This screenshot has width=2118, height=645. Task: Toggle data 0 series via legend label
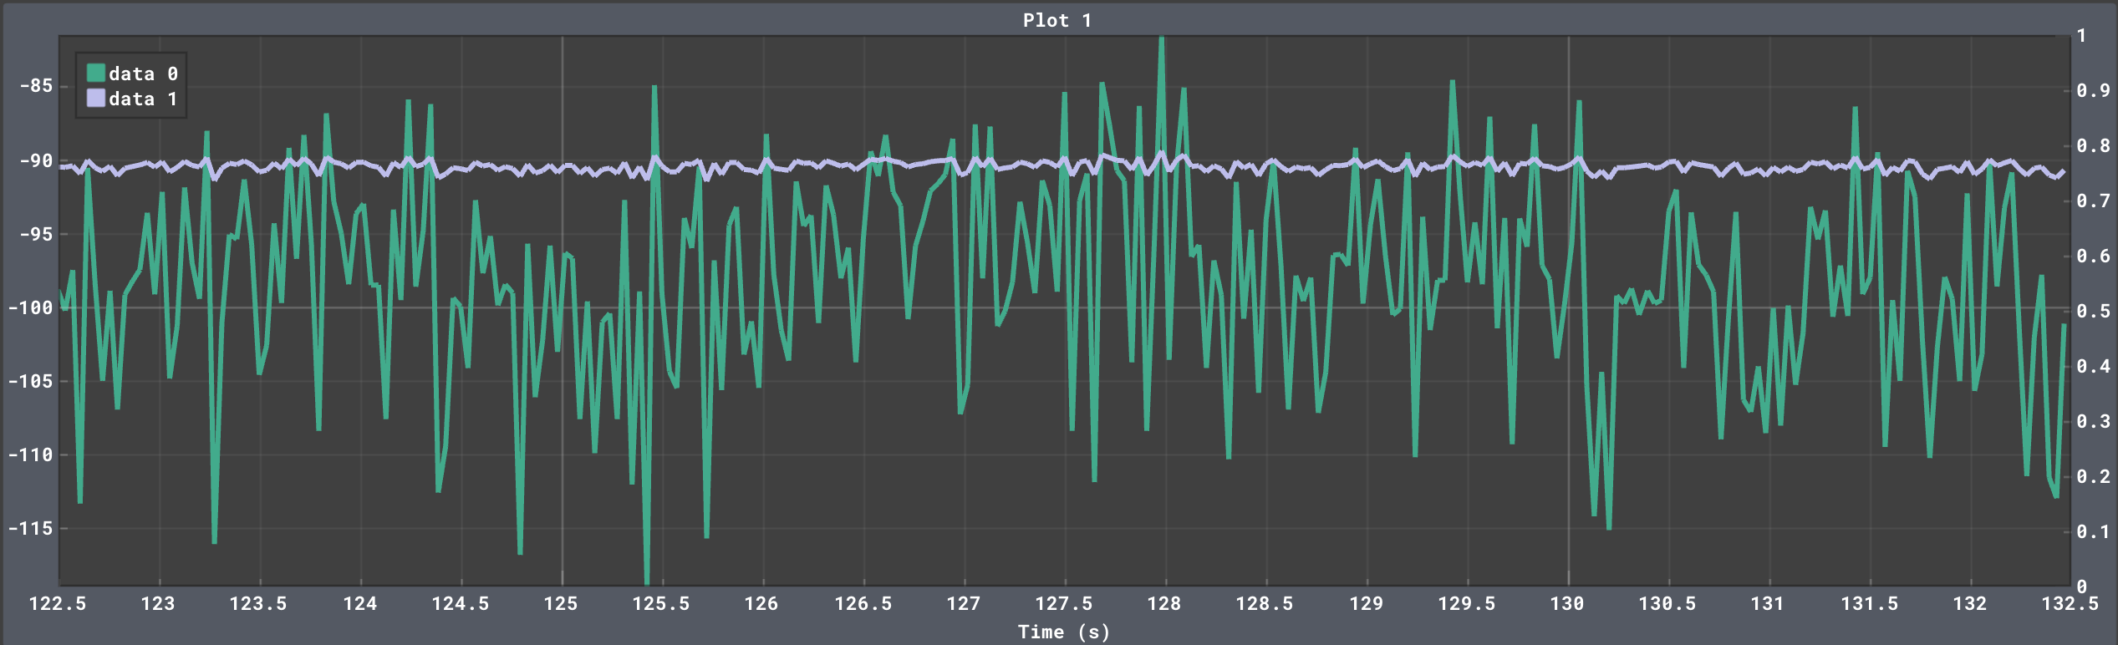pos(143,74)
